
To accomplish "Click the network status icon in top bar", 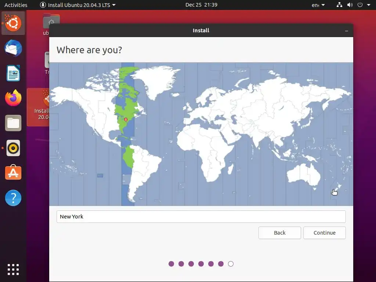I will (339, 5).
